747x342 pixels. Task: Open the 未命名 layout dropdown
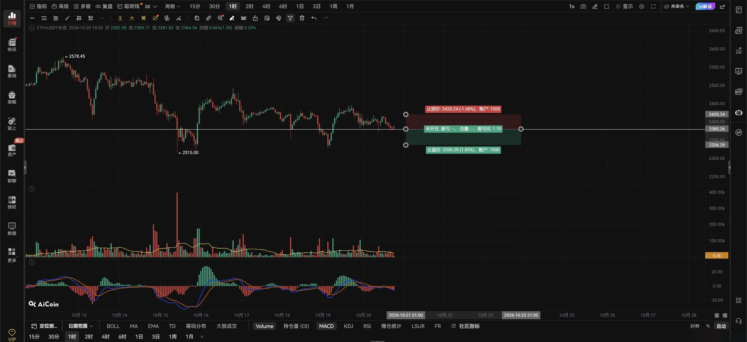(x=676, y=6)
